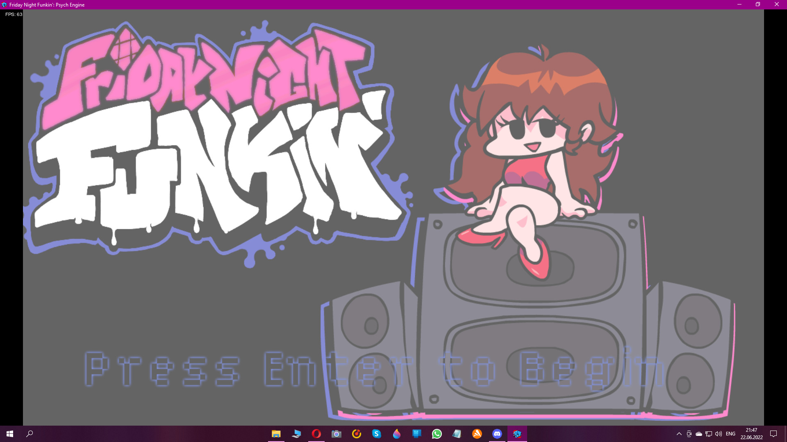The image size is (787, 442).
Task: Open Windows search magnifier
Action: click(30, 434)
